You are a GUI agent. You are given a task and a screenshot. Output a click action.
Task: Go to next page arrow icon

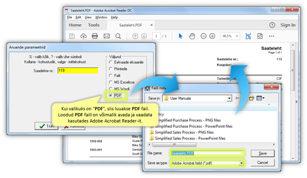click(x=144, y=36)
